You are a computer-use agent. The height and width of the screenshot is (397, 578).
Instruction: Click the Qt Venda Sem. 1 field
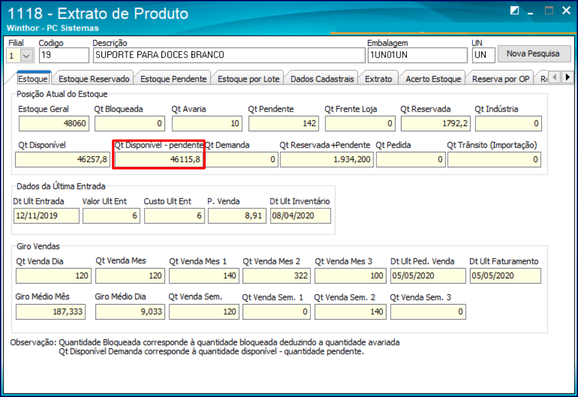[277, 312]
